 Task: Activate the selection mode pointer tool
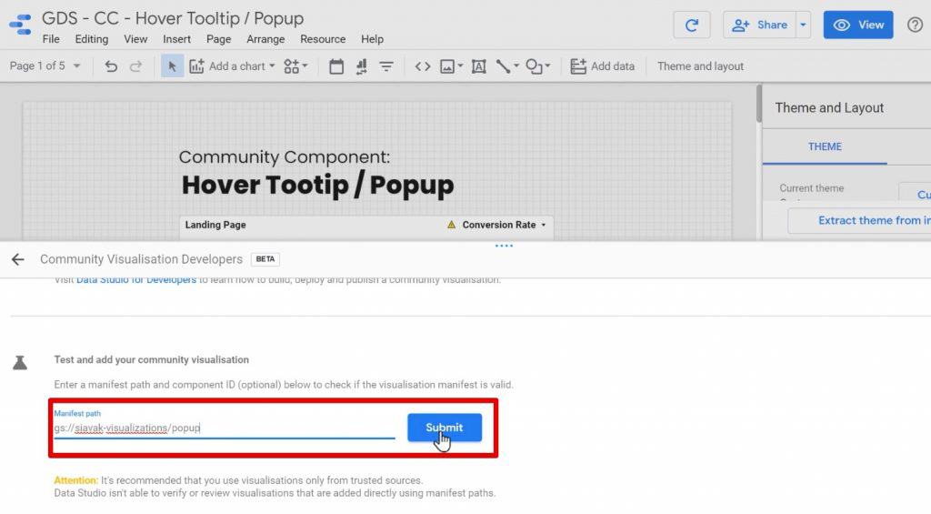[x=172, y=66]
